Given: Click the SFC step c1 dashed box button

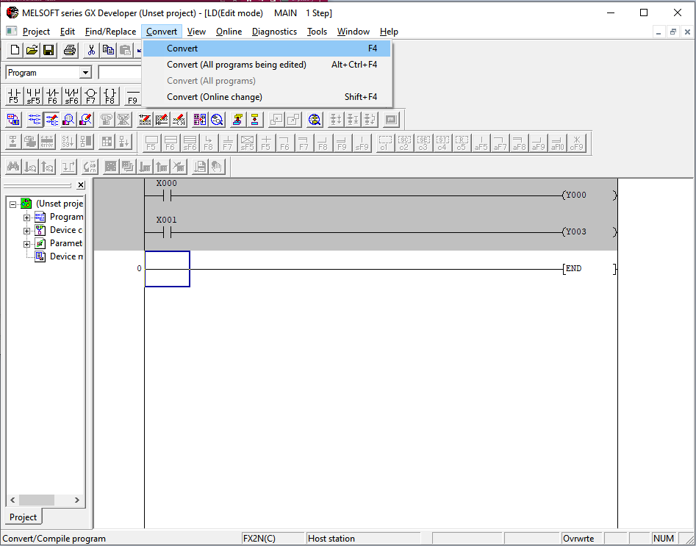Looking at the screenshot, I should point(385,143).
